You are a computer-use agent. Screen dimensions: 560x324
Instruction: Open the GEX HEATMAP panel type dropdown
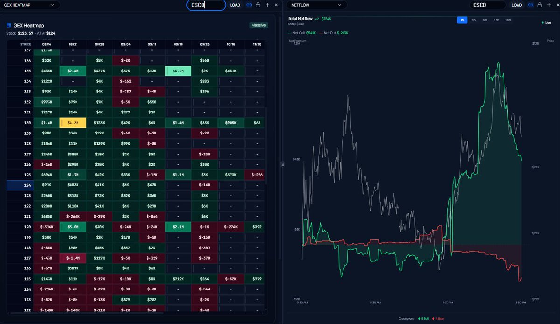point(30,5)
